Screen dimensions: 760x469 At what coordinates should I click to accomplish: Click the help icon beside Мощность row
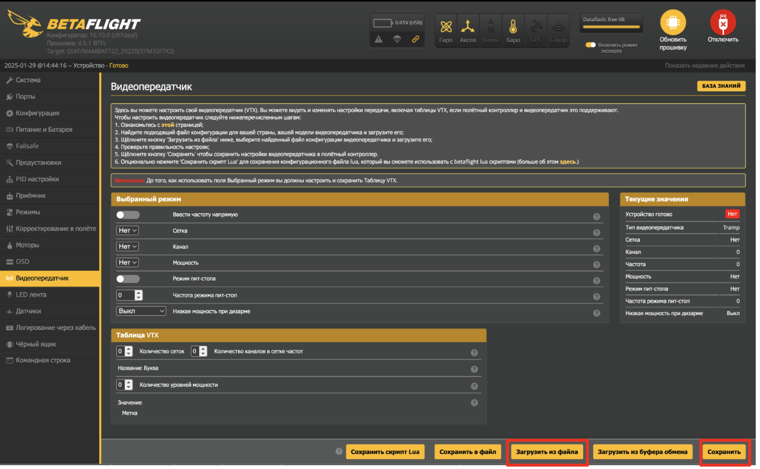[597, 265]
